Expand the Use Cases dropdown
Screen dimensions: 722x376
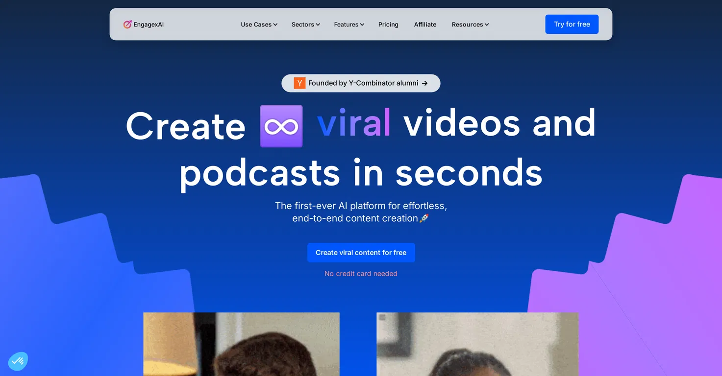[259, 24]
